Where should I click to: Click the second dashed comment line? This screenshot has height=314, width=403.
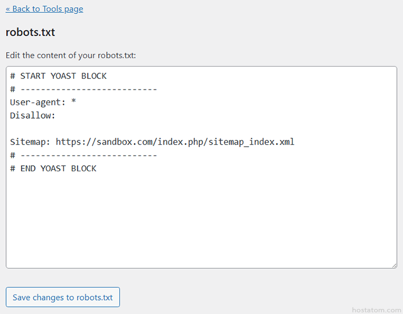click(83, 155)
